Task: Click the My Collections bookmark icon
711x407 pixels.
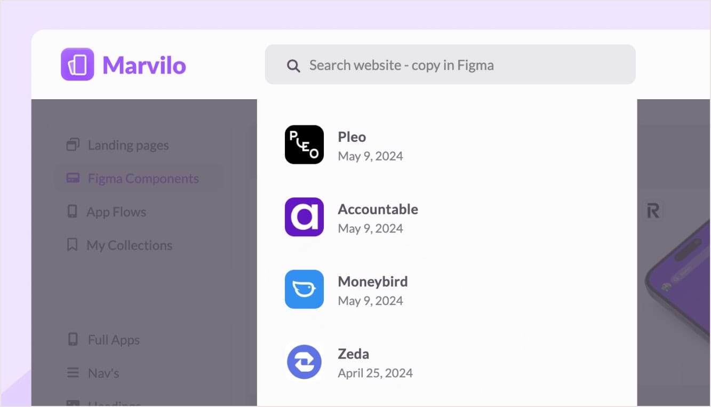Action: tap(73, 245)
